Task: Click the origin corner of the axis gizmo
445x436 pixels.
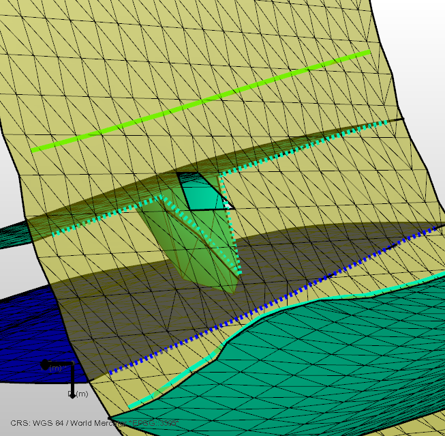Action: 72,364
